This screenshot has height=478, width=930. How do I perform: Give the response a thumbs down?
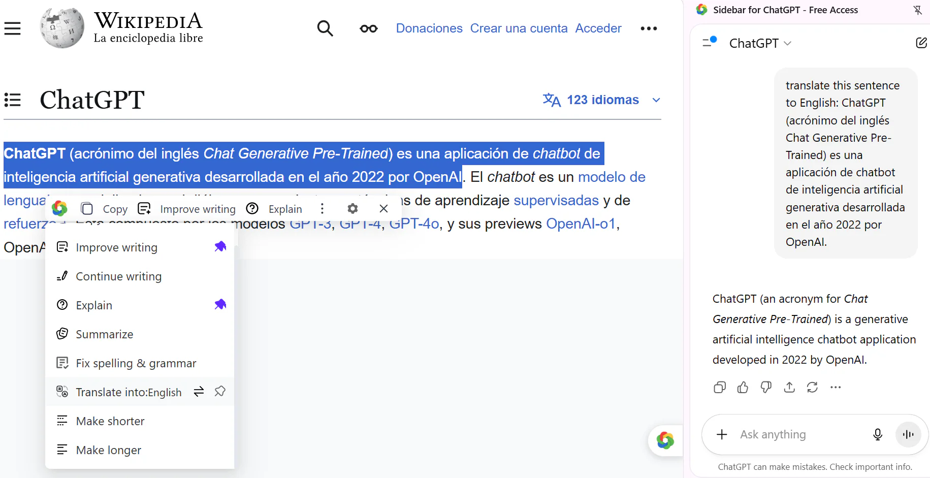click(x=766, y=387)
